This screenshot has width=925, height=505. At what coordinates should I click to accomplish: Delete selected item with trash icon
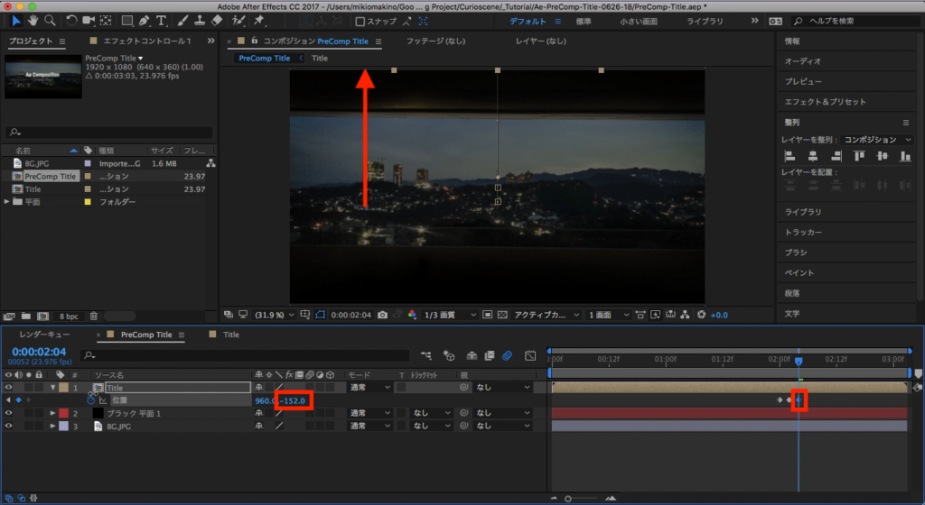[x=94, y=317]
